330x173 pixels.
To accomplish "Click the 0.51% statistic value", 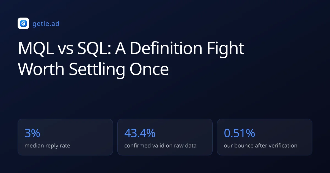I will (239, 133).
